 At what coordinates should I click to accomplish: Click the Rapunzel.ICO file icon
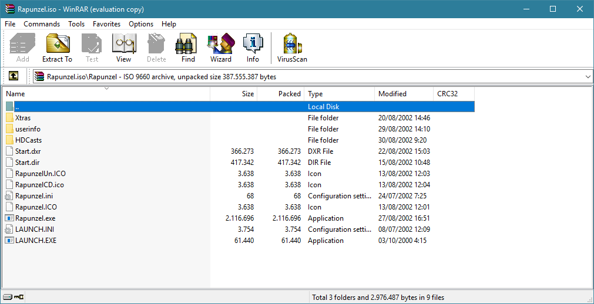click(x=9, y=207)
